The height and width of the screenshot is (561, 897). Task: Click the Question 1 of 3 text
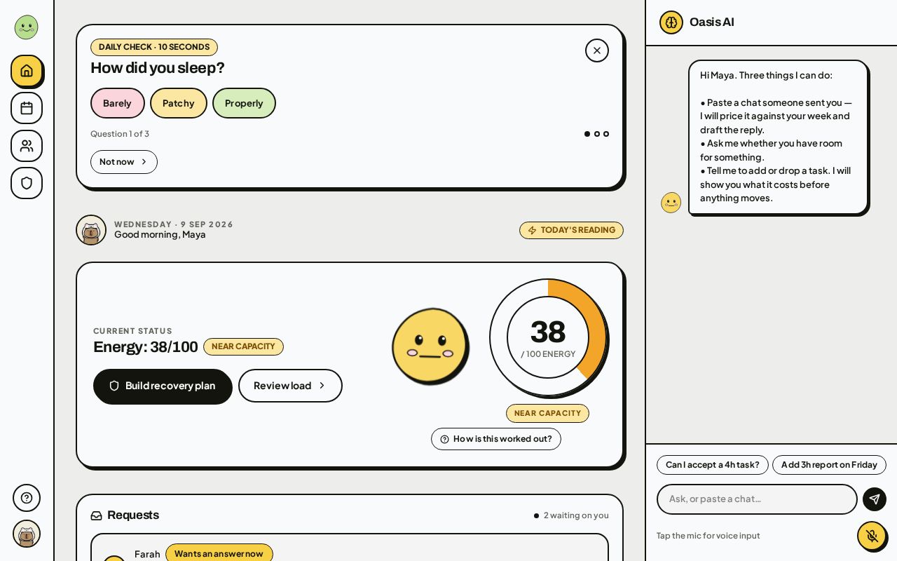tap(120, 134)
